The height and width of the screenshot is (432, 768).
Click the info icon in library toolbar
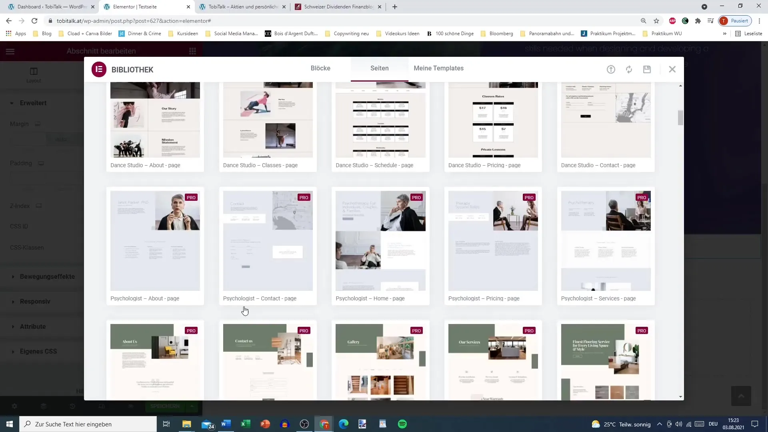611,69
